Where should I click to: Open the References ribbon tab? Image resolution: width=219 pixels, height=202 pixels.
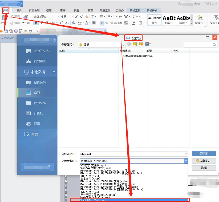49,10
